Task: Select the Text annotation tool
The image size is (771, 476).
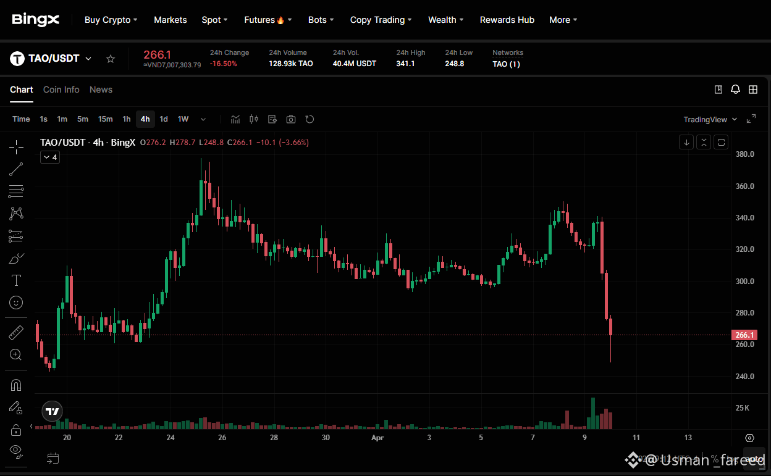Action: pyautogui.click(x=16, y=280)
